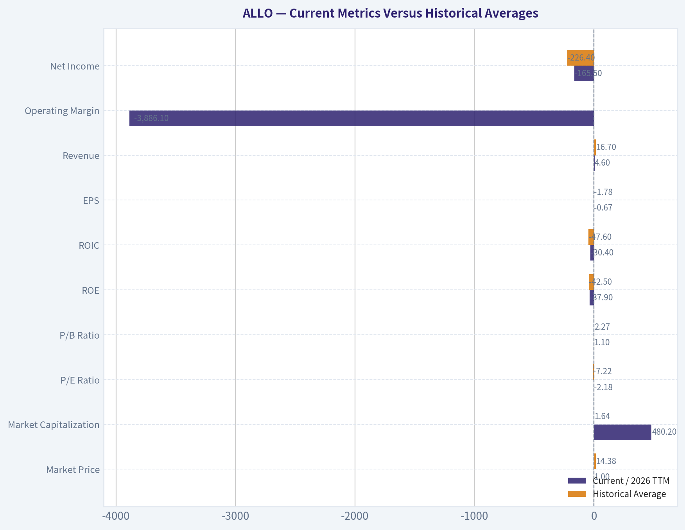Click the 'Market Capitalization' axis label
The width and height of the screenshot is (685, 530).
[54, 425]
